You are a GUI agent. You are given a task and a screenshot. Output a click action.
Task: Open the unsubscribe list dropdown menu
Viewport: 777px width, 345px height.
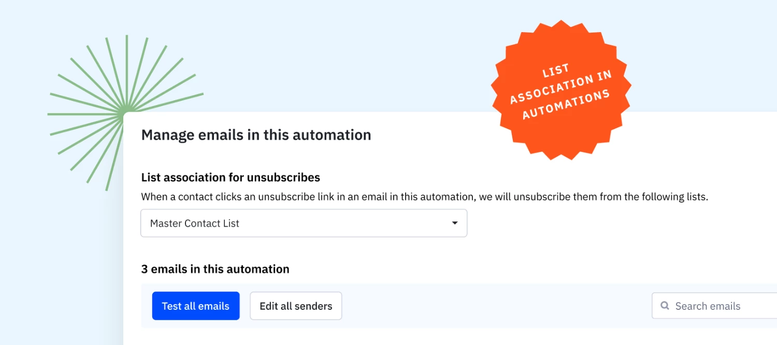coord(304,223)
